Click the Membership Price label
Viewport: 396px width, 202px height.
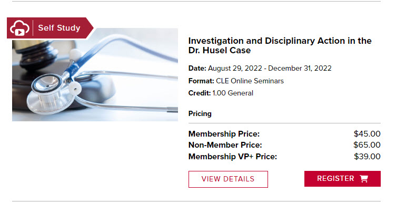[x=224, y=134]
